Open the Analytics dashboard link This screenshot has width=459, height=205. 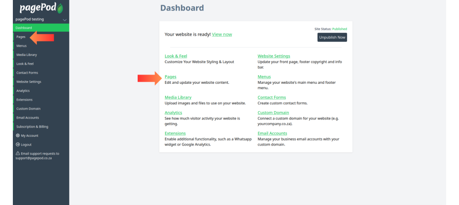pos(174,113)
